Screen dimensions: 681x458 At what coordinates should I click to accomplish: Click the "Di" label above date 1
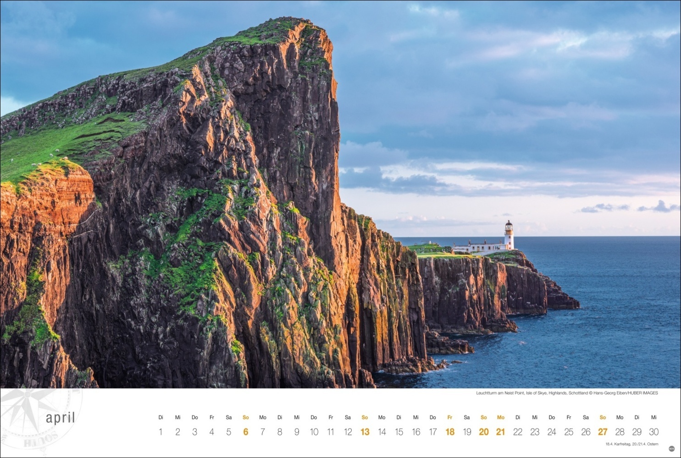click(161, 417)
